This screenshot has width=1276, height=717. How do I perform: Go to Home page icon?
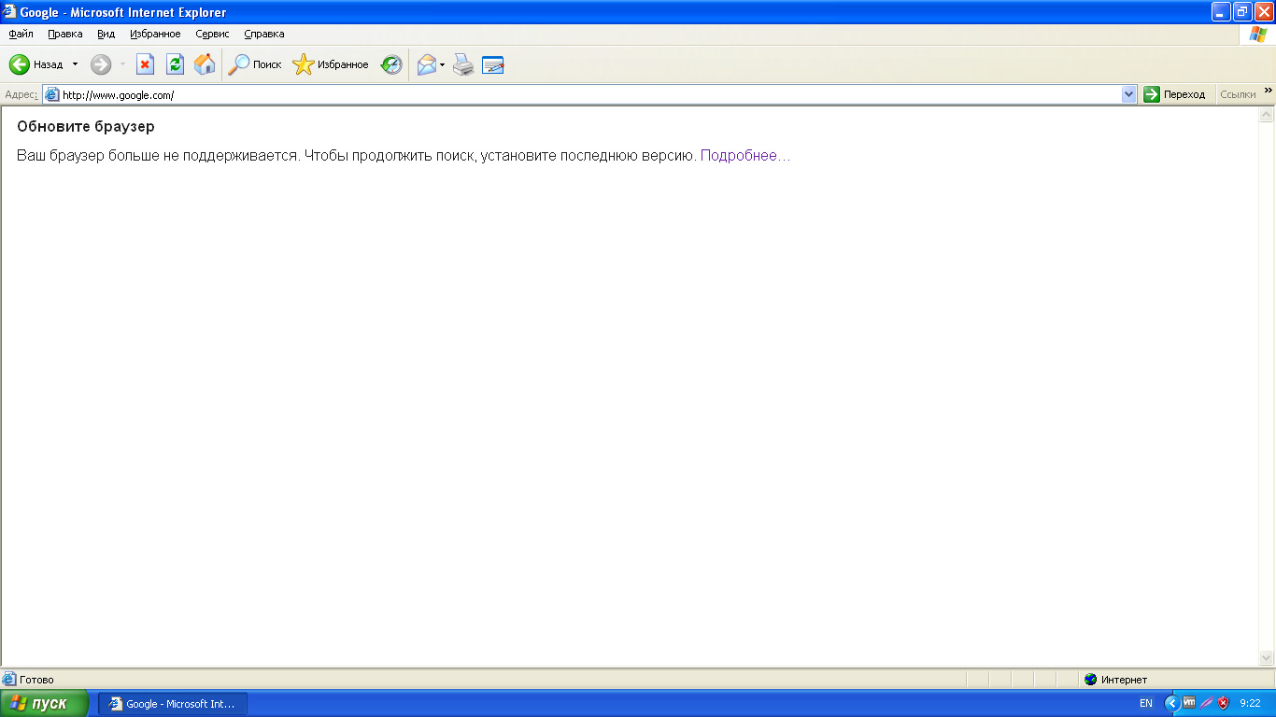205,64
